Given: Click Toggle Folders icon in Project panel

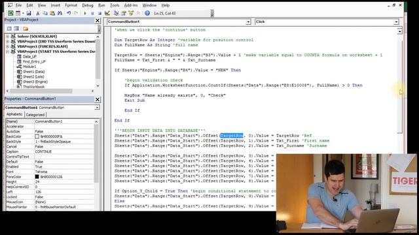Looking at the screenshot, I should click(26, 29).
